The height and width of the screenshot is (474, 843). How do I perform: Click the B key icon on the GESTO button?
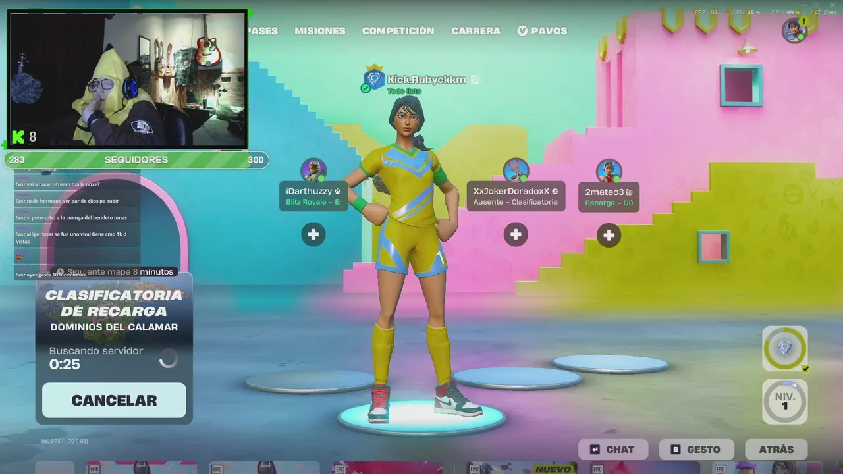(676, 450)
